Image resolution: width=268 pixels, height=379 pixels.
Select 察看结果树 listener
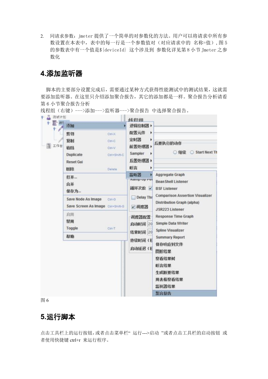(x=185, y=259)
